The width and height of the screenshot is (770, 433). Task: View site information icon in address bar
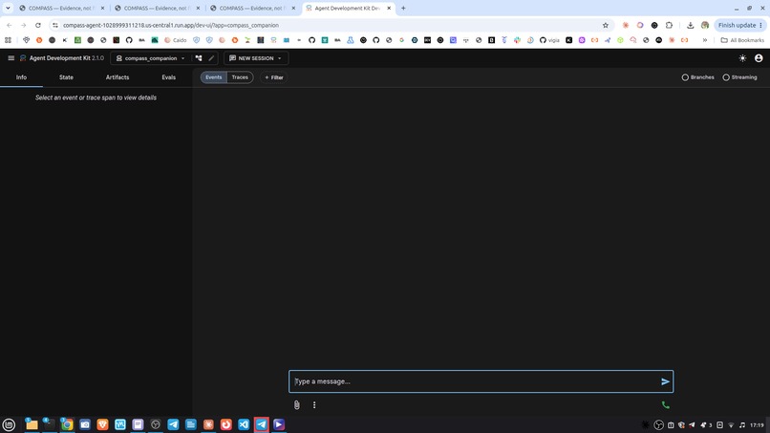tap(55, 25)
